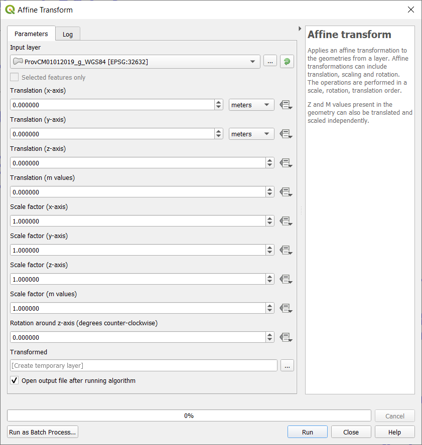Click green iterate over layer features icon
Viewport: 422px width, 445px height.
point(287,62)
